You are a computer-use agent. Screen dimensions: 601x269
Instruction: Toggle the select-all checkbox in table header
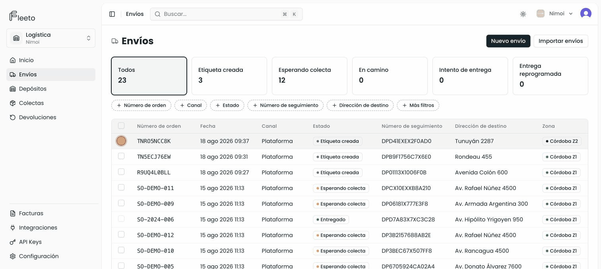click(x=121, y=126)
